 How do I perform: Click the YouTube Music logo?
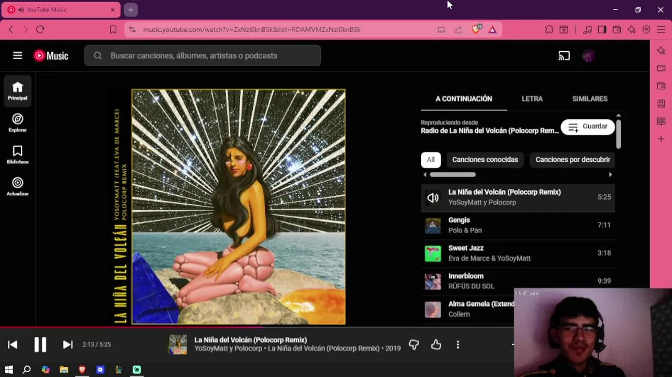[x=51, y=56]
